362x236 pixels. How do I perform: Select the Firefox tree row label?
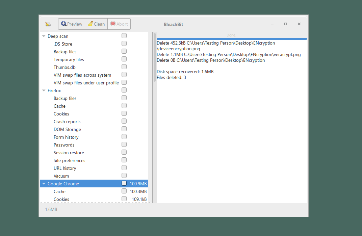pyautogui.click(x=54, y=91)
